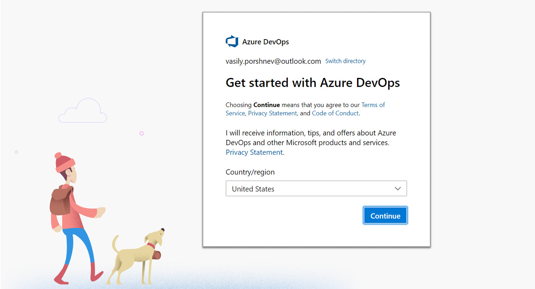Image resolution: width=535 pixels, height=289 pixels.
Task: Open Switch directory
Action: click(345, 61)
